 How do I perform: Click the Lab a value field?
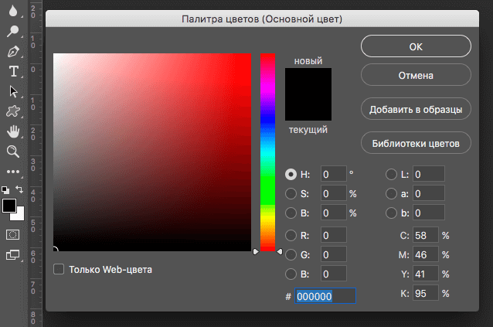pos(429,193)
